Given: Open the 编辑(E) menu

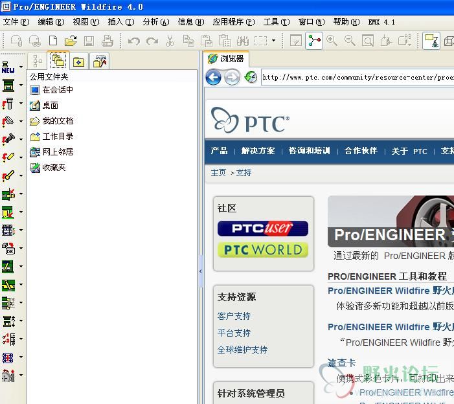Looking at the screenshot, I should pyautogui.click(x=51, y=22).
